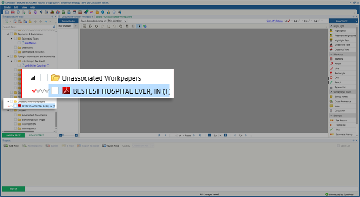Collapse the Foreign Information and Nonresident node
Screen dimensions: 360x197
point(8,56)
